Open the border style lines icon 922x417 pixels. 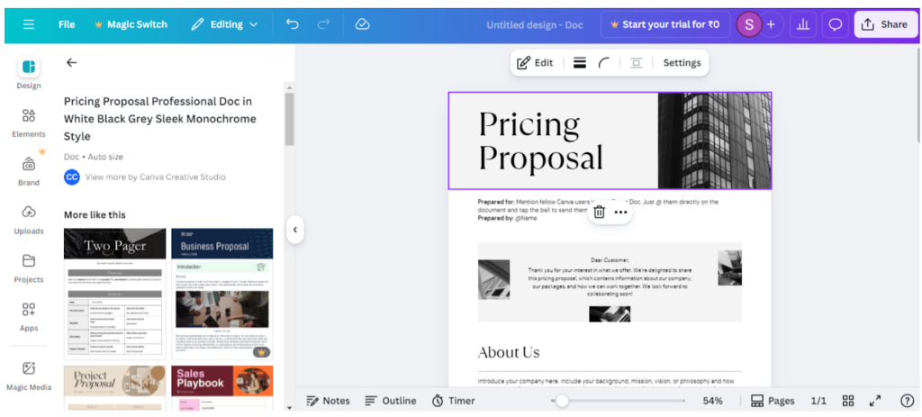(x=580, y=63)
